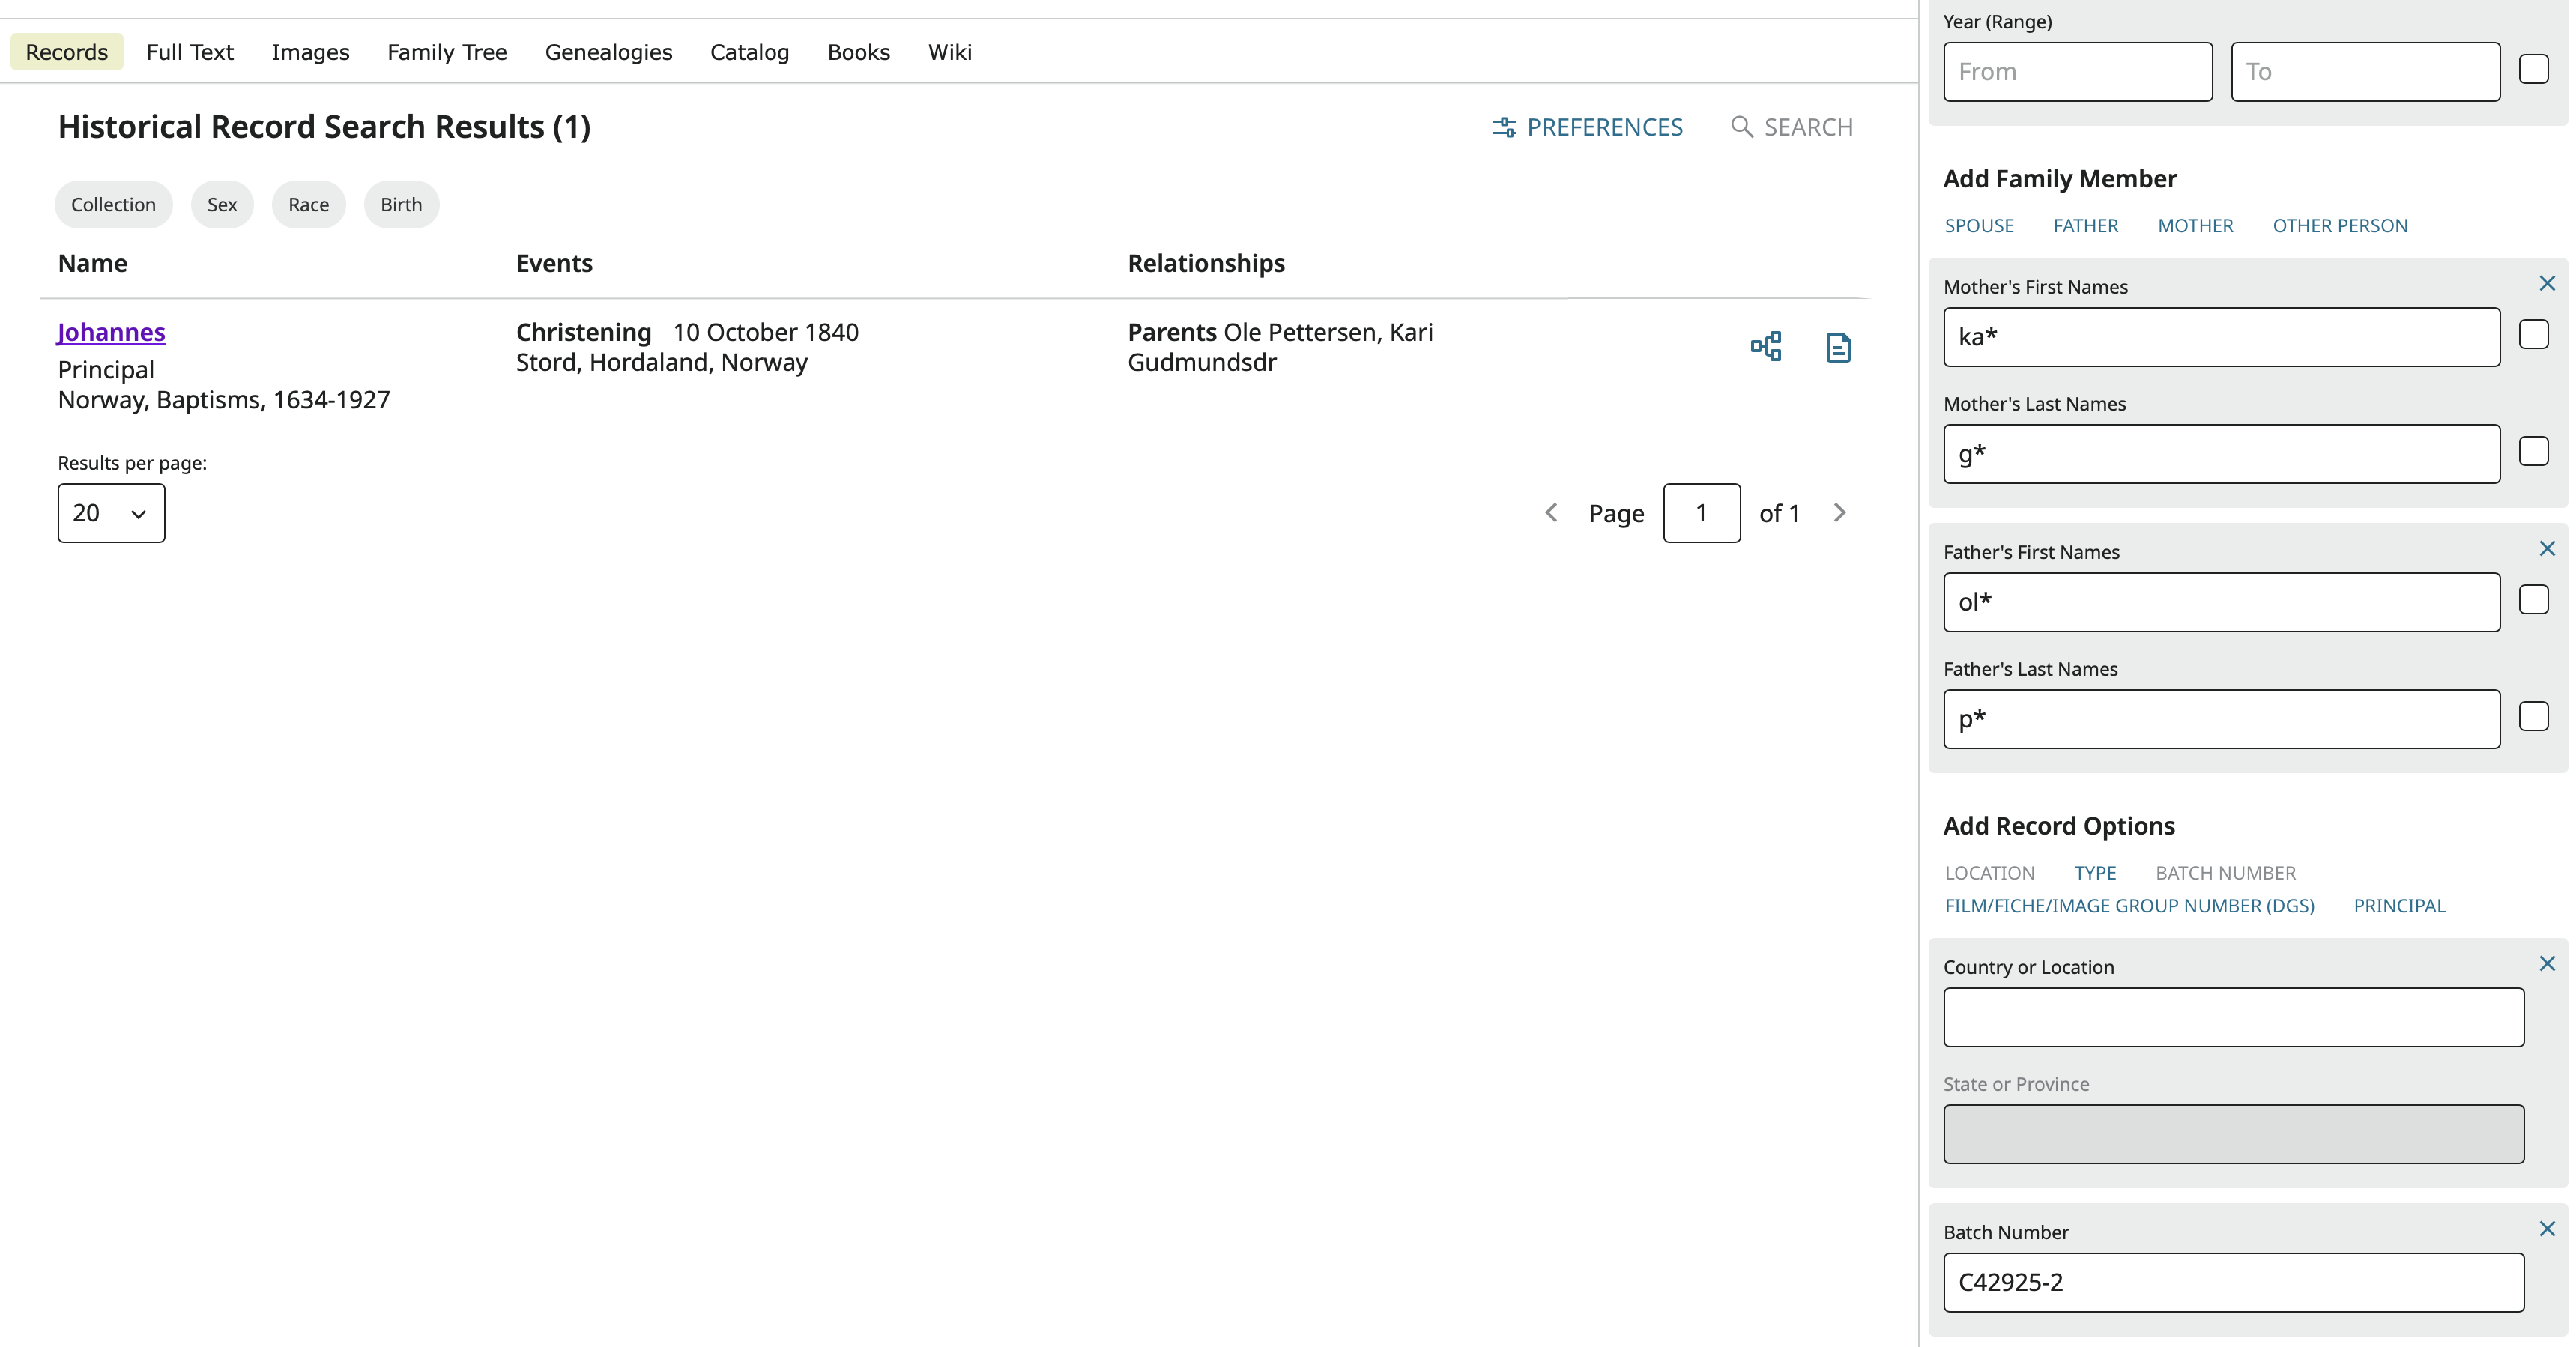Open the results per page dropdown
The image size is (2576, 1347).
coord(110,513)
